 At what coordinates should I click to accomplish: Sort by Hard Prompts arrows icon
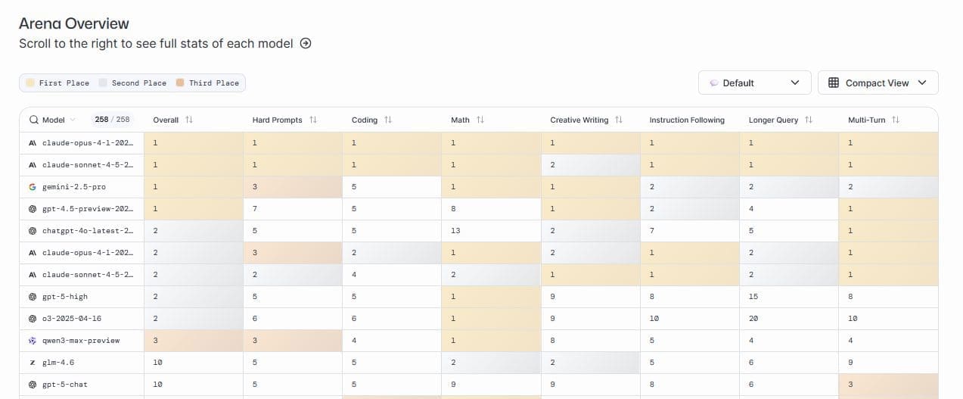click(313, 120)
